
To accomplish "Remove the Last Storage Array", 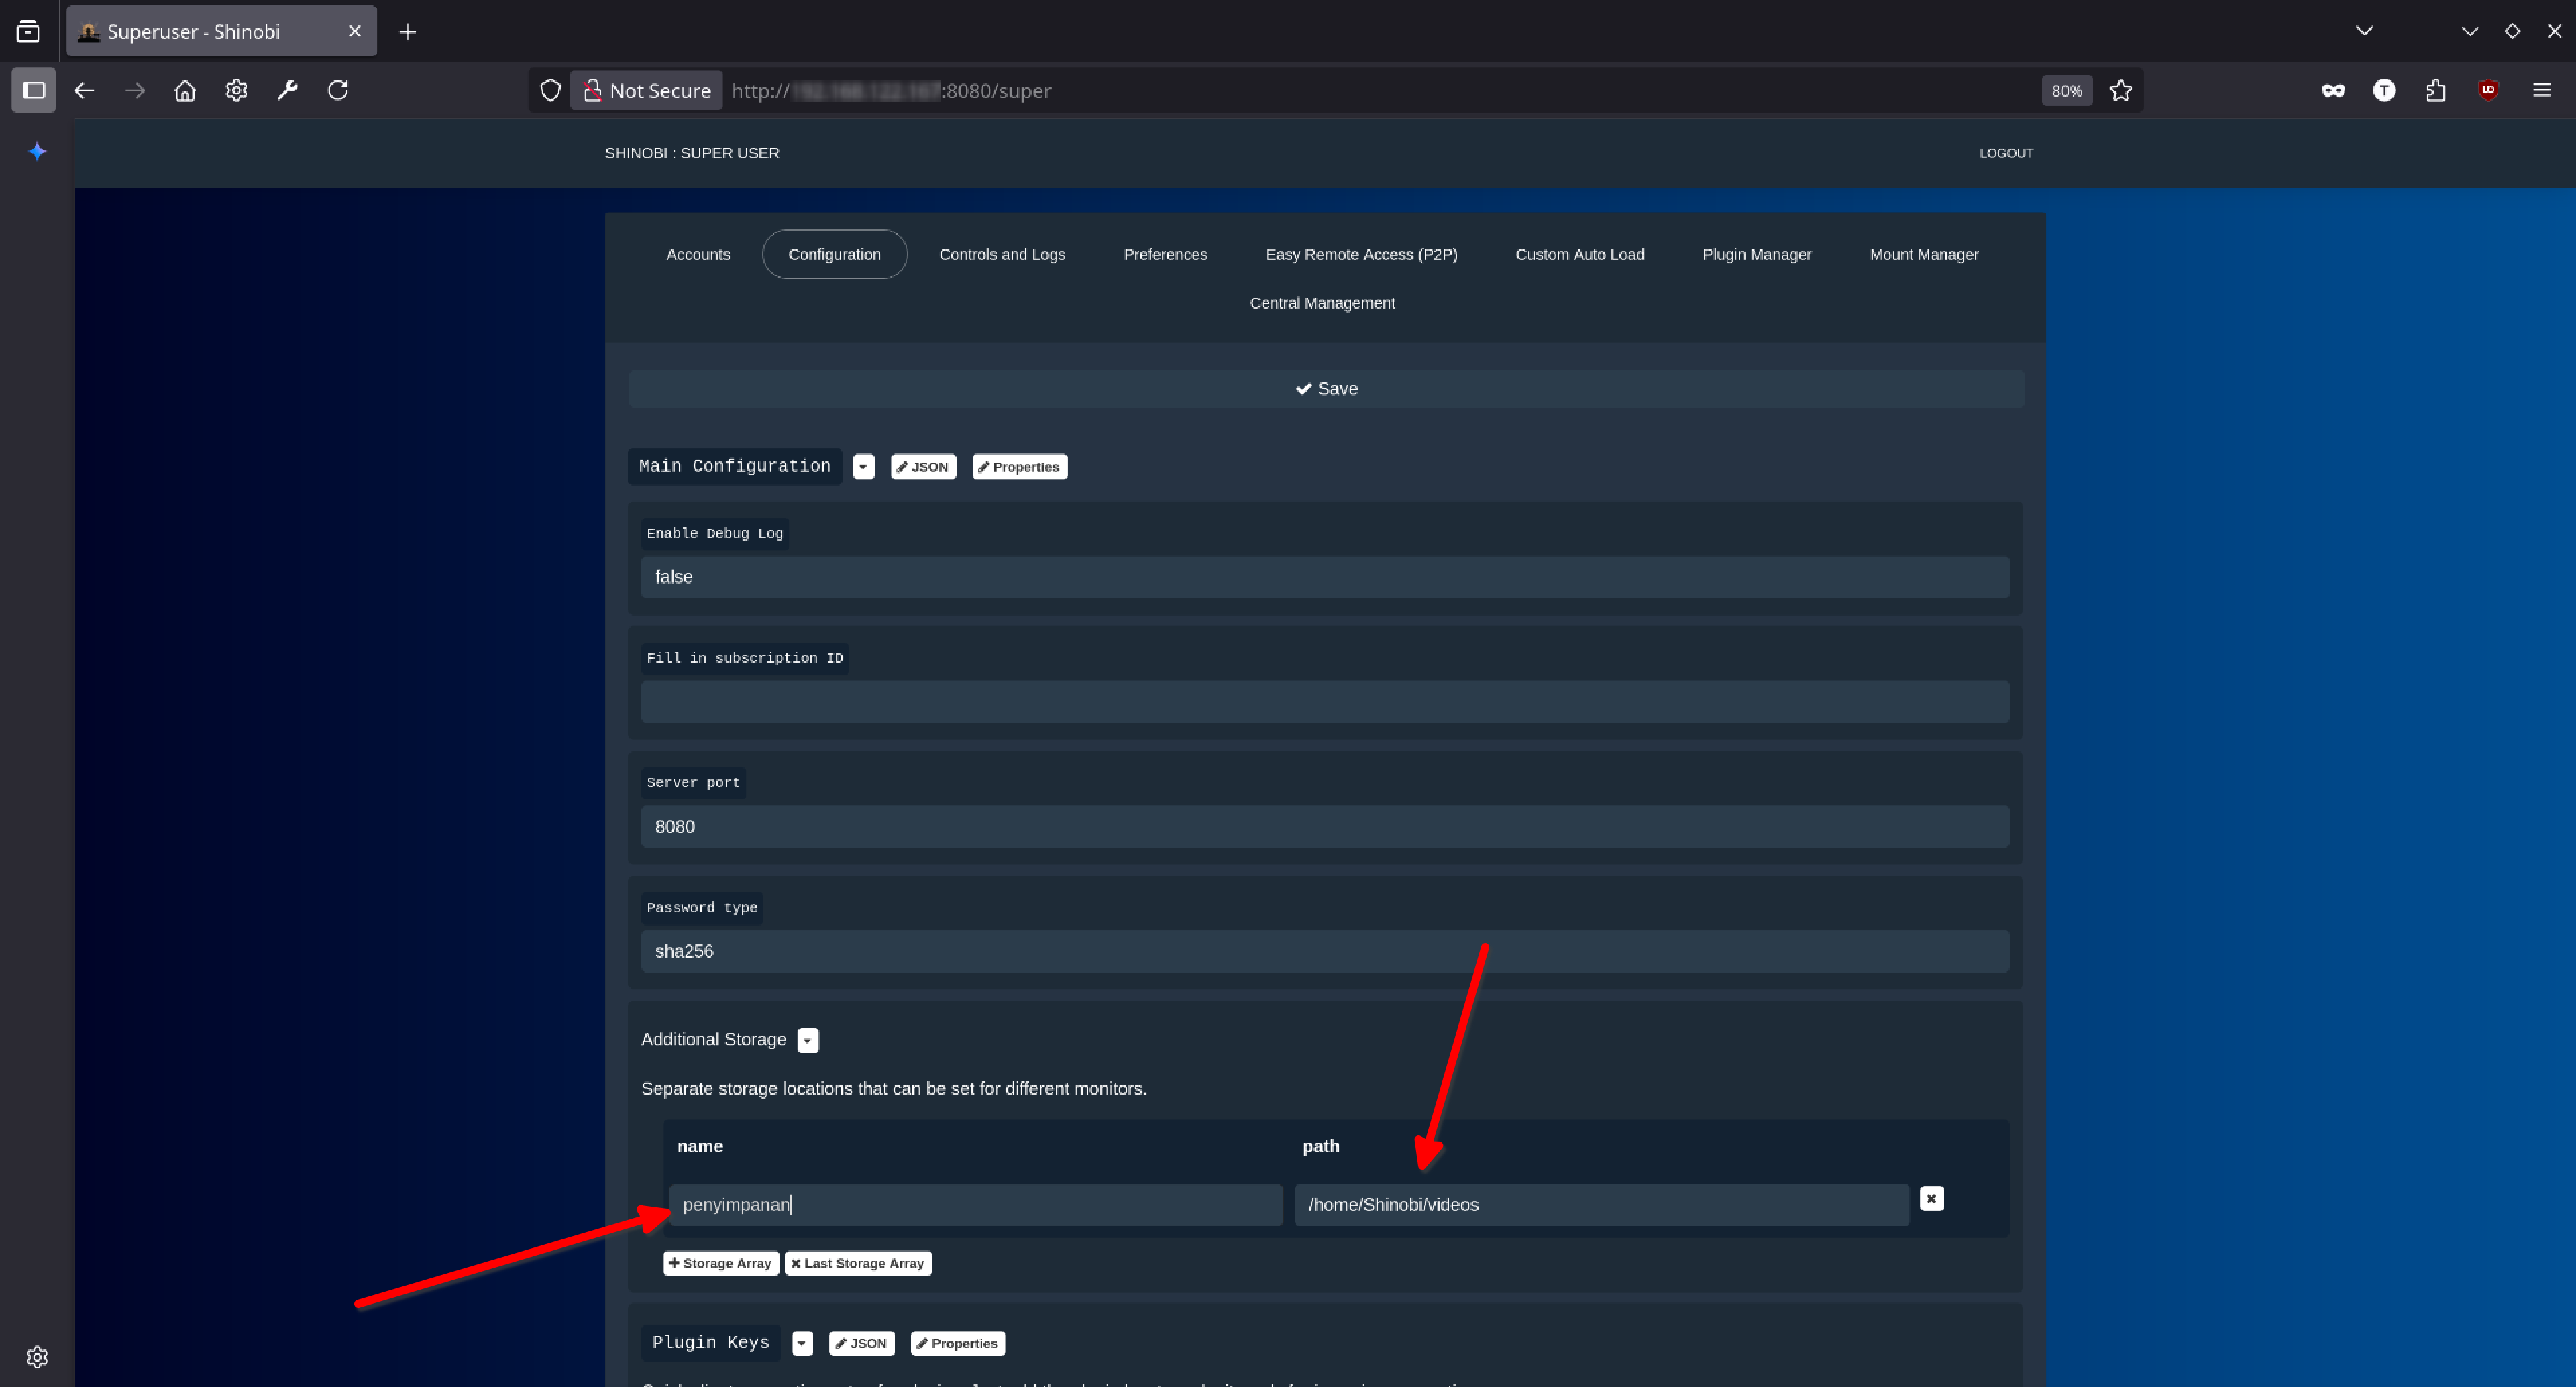I will 857,1263.
